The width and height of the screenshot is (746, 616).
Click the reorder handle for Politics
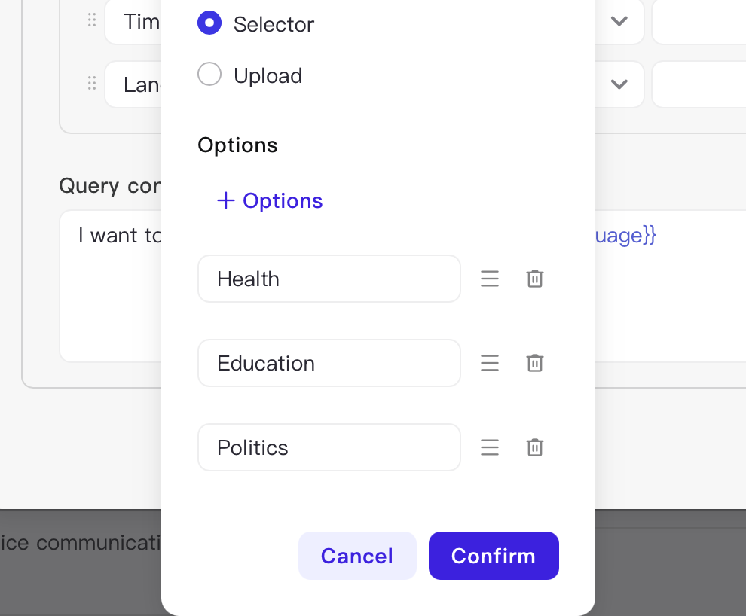click(490, 447)
